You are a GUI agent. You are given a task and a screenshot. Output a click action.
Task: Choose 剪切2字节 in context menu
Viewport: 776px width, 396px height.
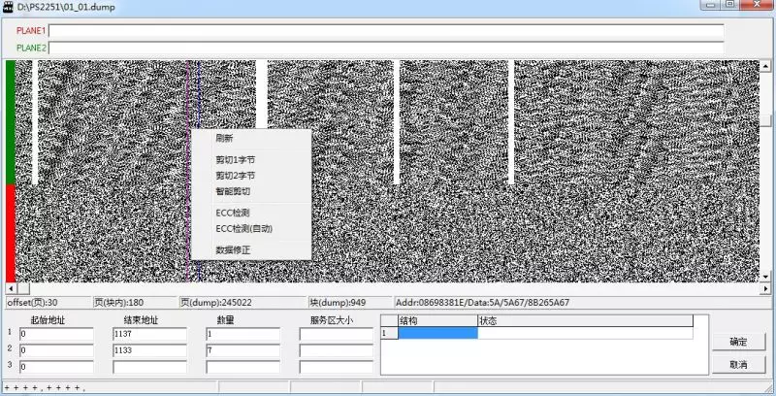pos(235,176)
